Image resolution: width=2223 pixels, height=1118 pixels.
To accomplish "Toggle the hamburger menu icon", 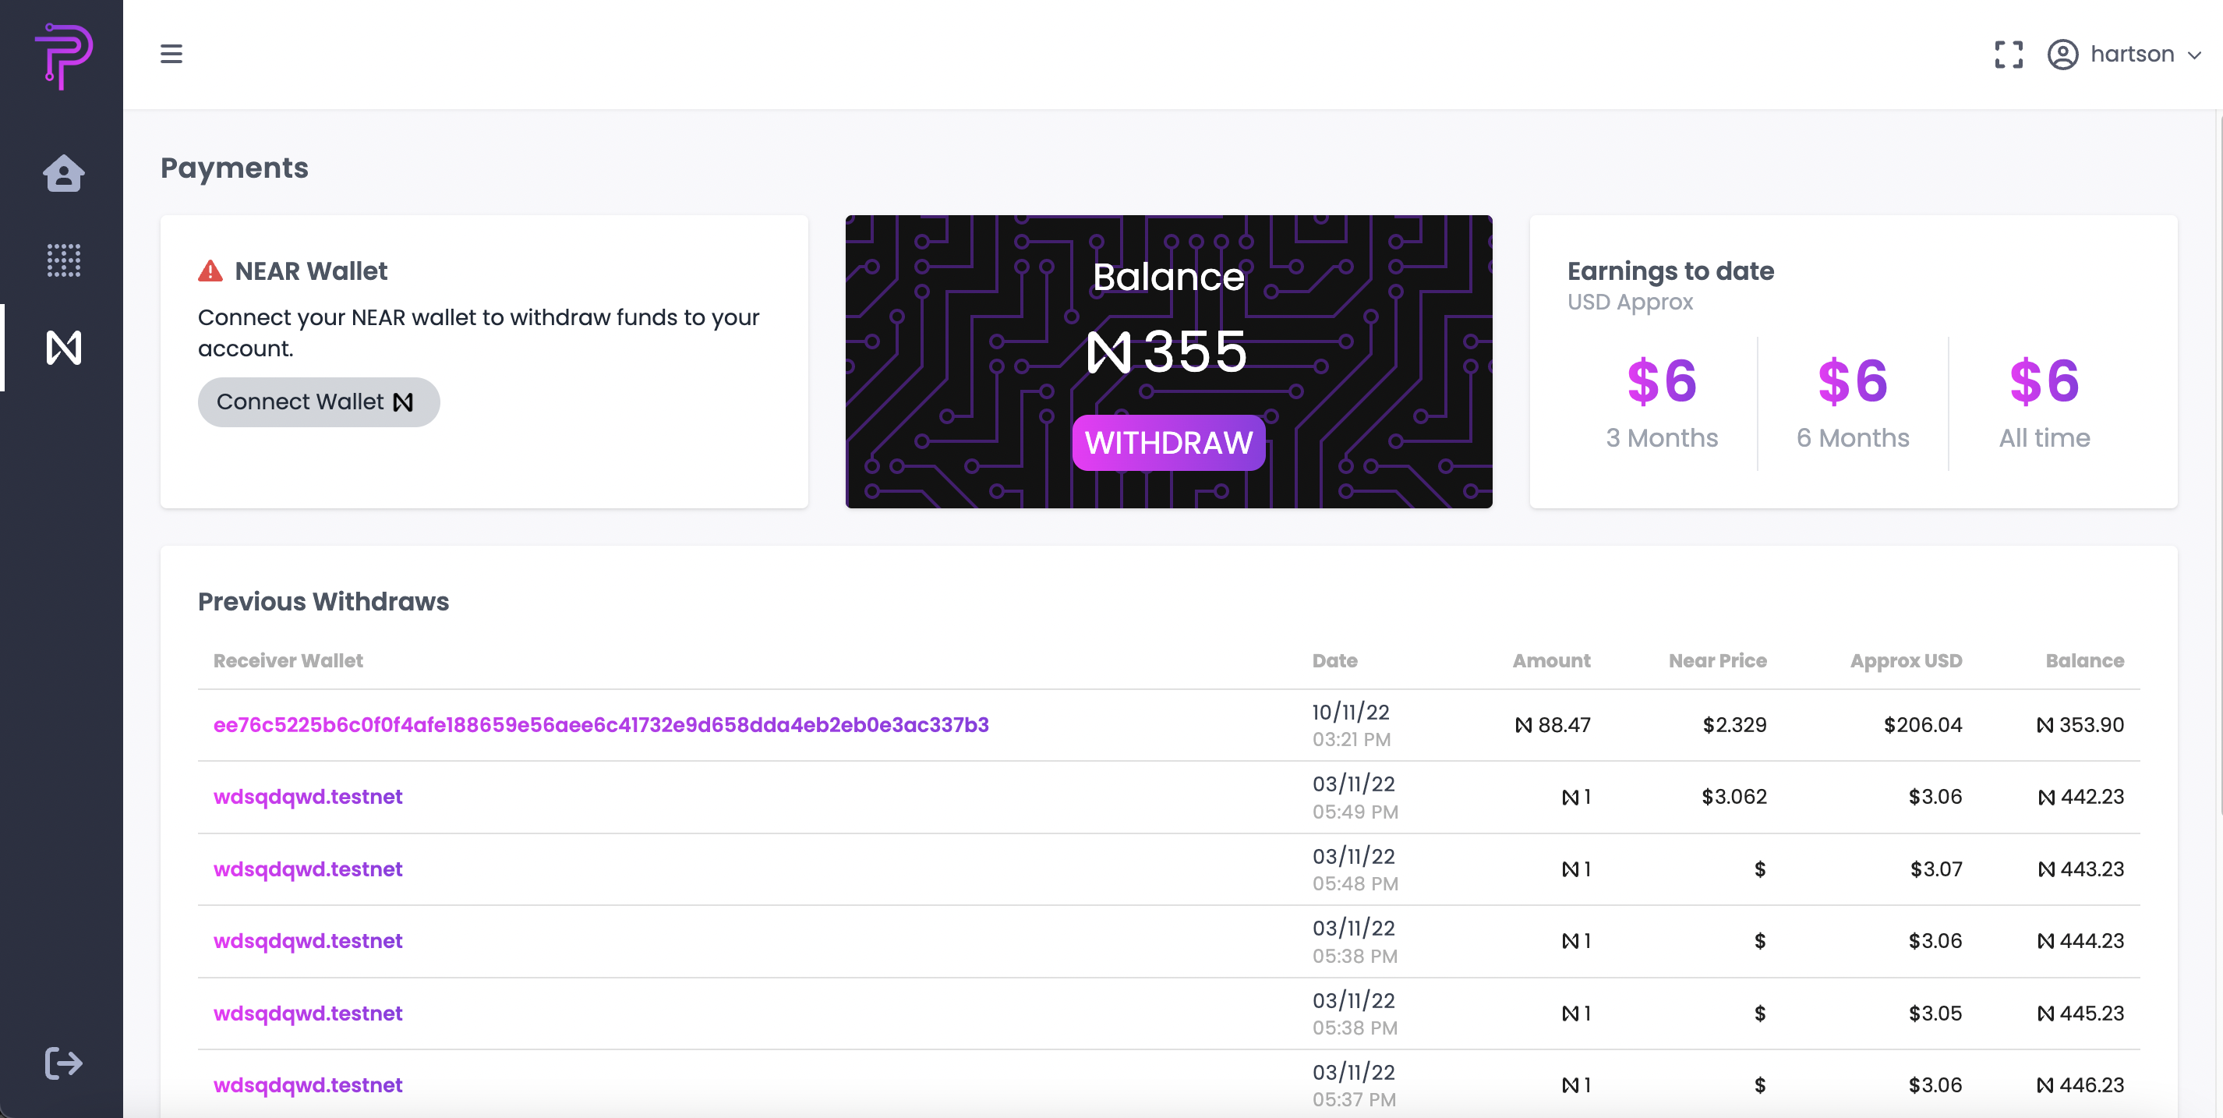I will pos(171,54).
